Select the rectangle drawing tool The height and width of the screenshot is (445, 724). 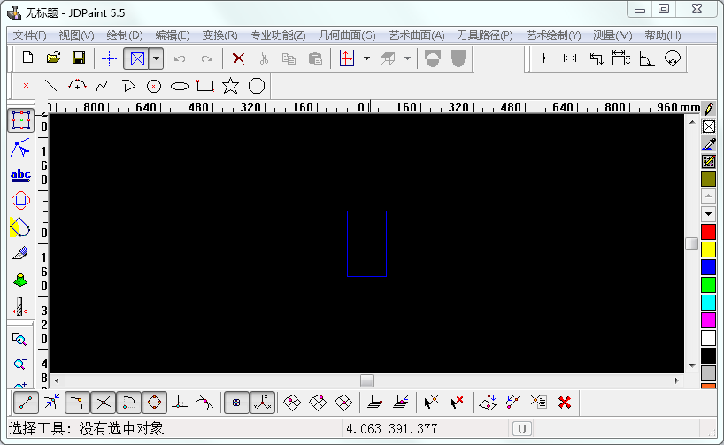(205, 86)
